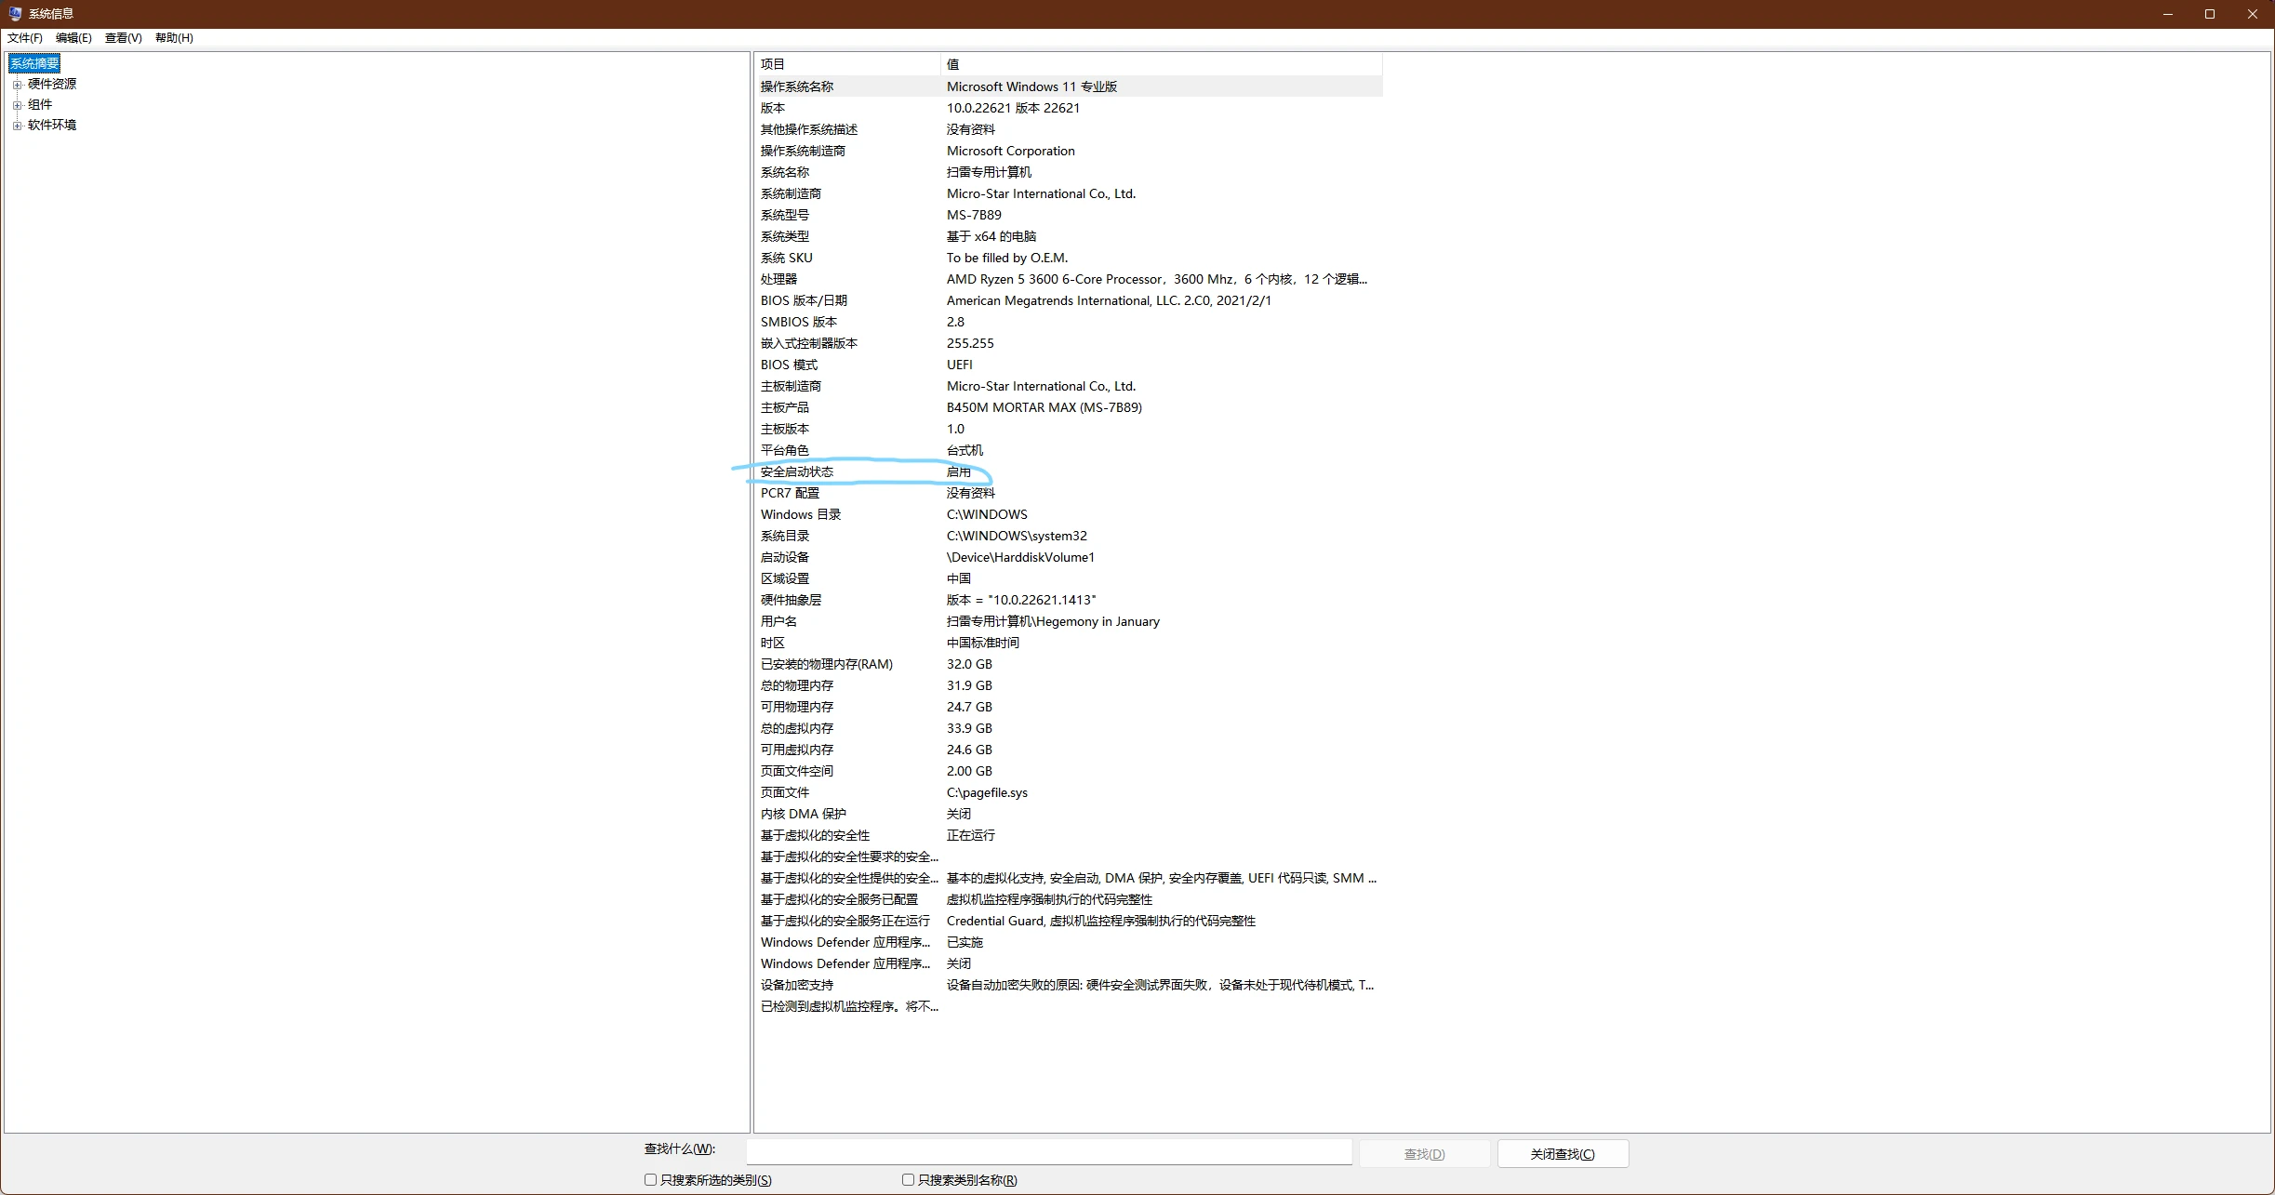Viewport: 2275px width, 1195px height.
Task: Click the Microsoft Corporation value
Action: 1010,151
